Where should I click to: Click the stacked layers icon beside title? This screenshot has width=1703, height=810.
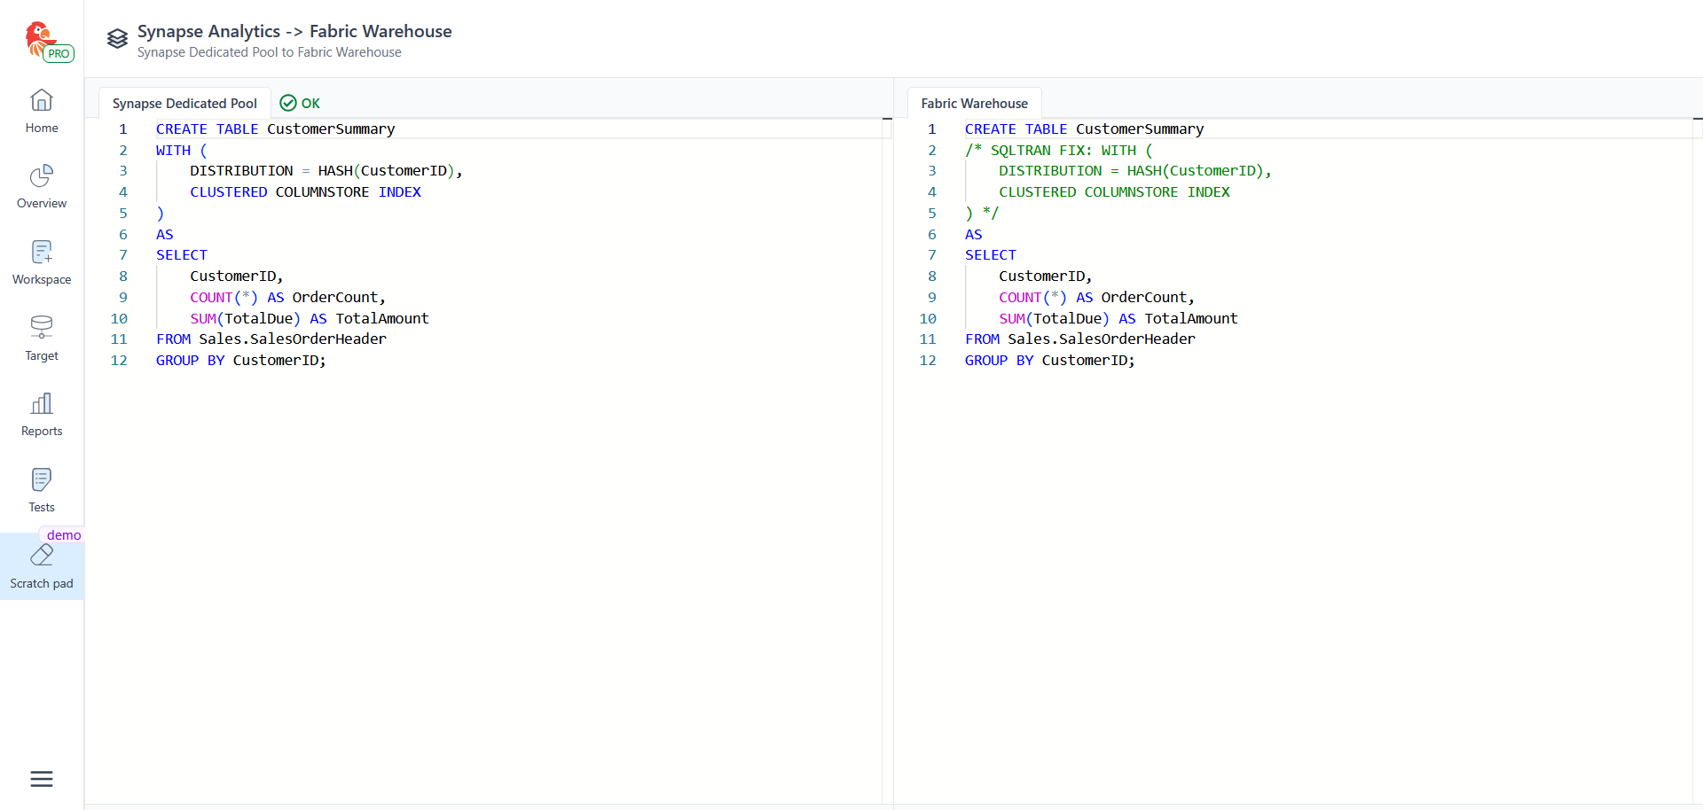(x=117, y=39)
